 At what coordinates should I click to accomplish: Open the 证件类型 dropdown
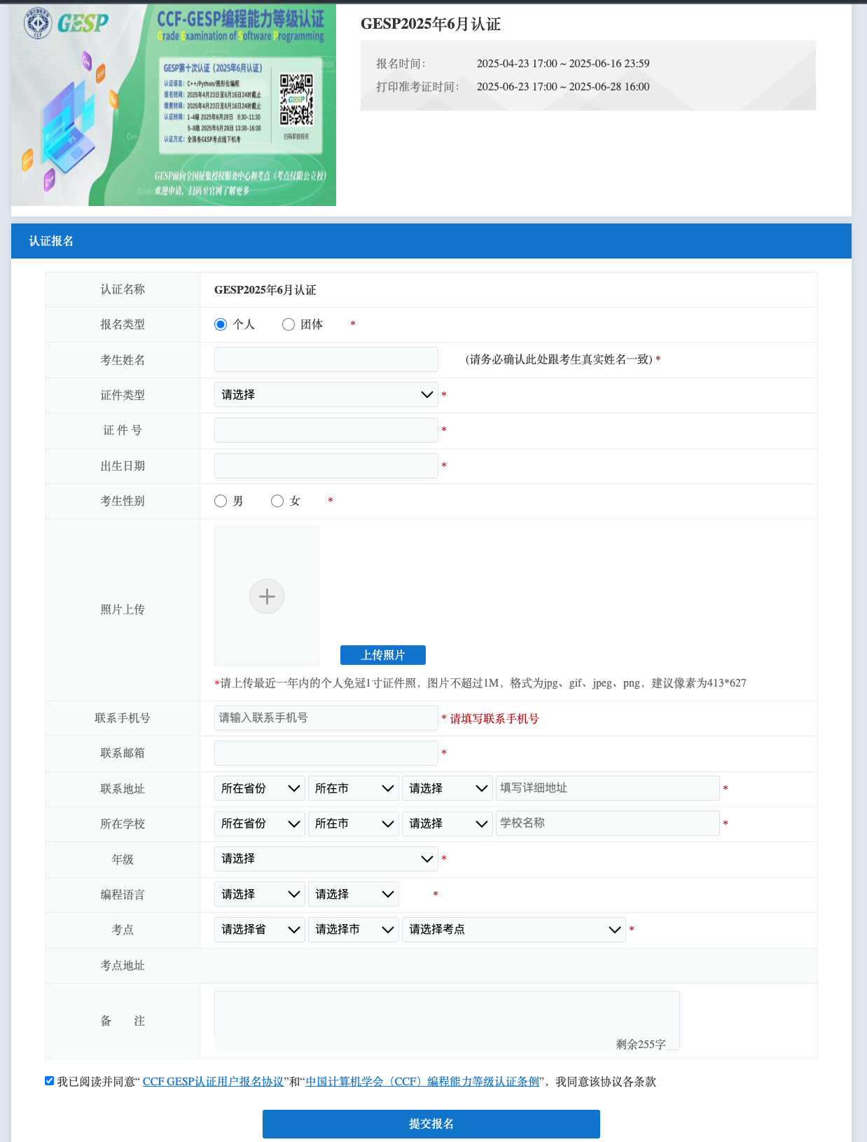pyautogui.click(x=326, y=394)
